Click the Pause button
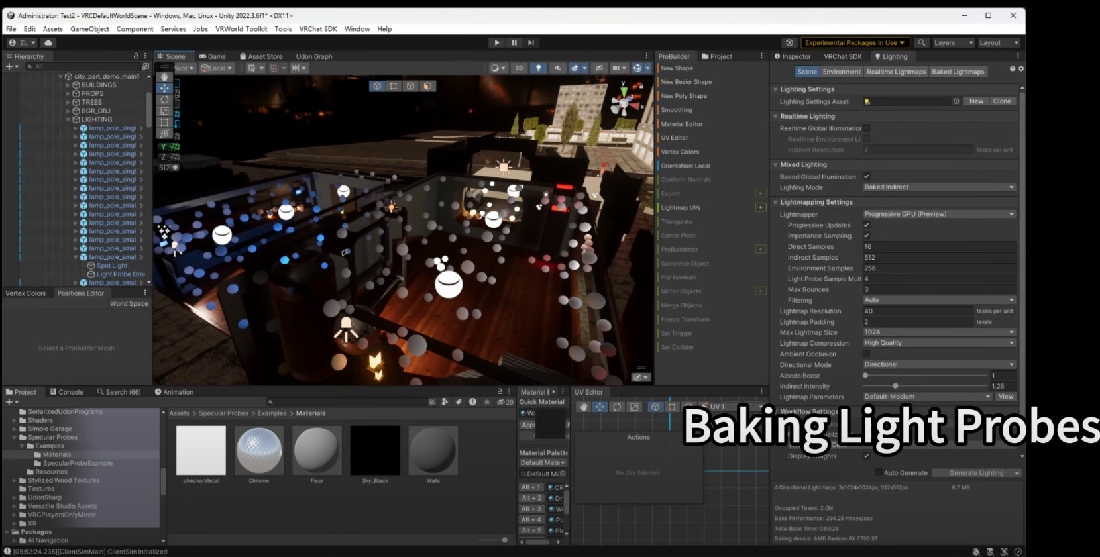Viewport: 1100px width, 557px height. (x=514, y=43)
